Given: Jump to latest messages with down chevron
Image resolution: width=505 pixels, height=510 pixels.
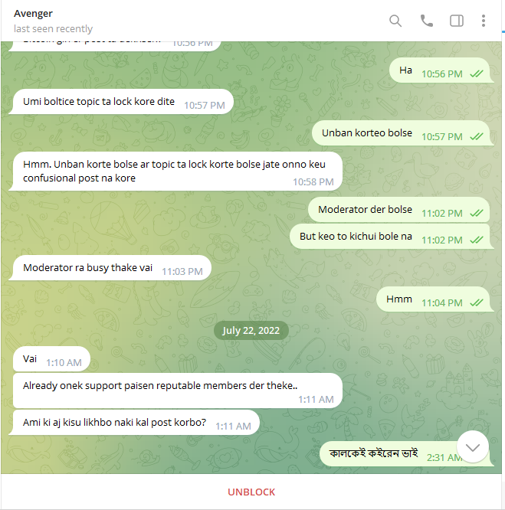Looking at the screenshot, I should point(473,447).
